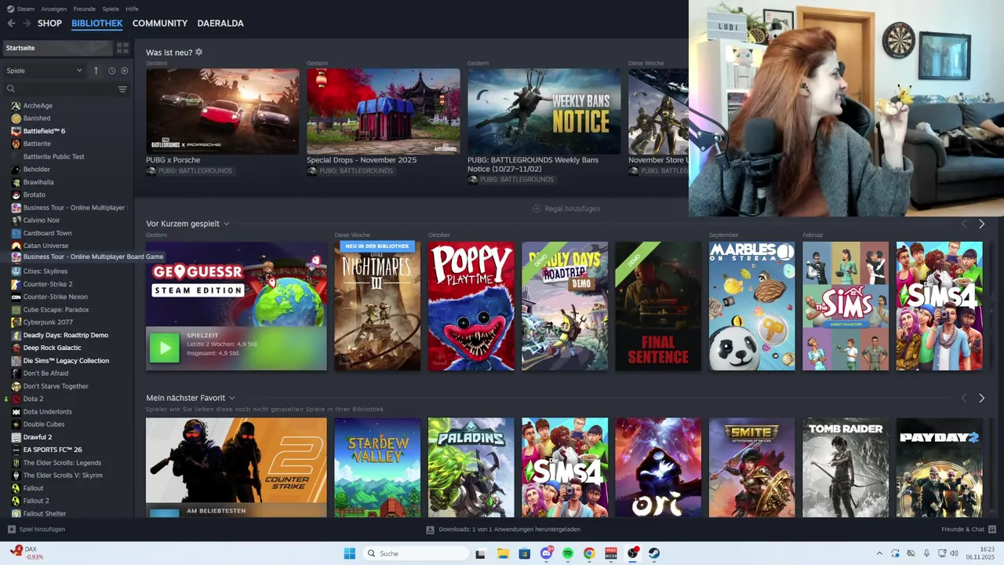Expand the Spiele category dropdown

pos(44,71)
